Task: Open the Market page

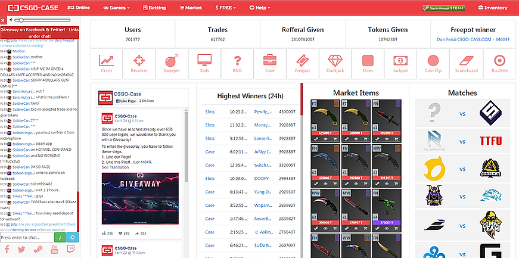Action: click(190, 8)
